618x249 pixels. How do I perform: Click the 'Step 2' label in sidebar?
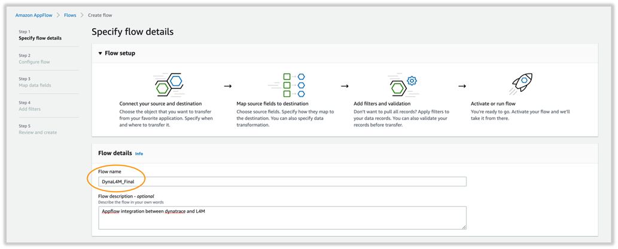coord(25,56)
